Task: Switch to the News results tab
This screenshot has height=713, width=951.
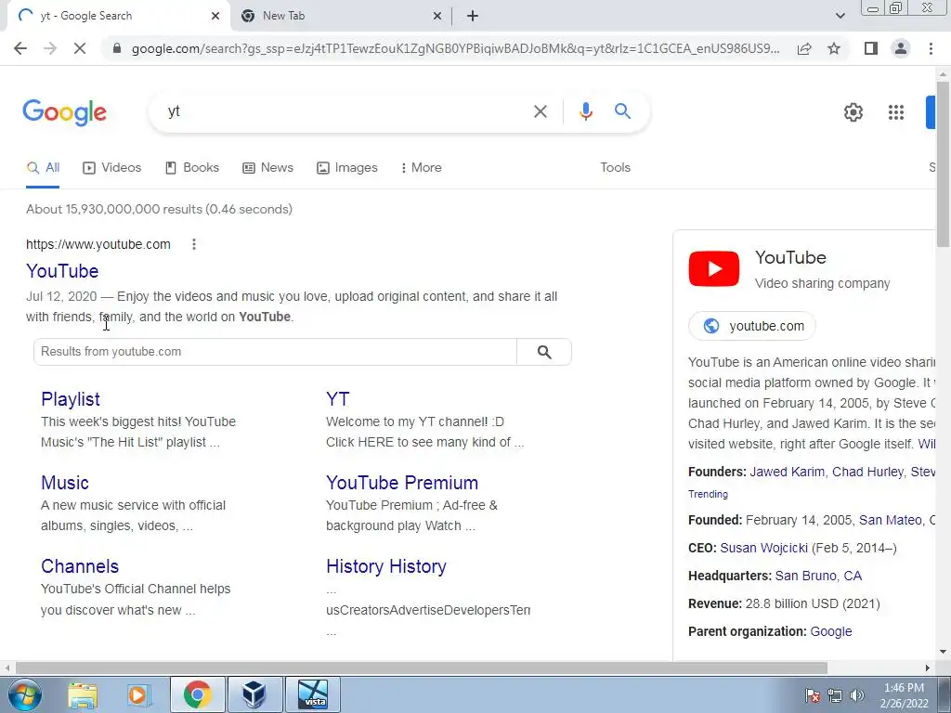Action: pos(268,168)
